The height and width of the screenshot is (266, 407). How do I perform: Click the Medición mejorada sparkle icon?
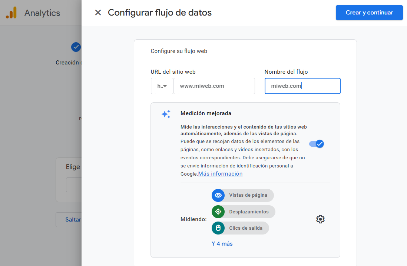point(166,114)
